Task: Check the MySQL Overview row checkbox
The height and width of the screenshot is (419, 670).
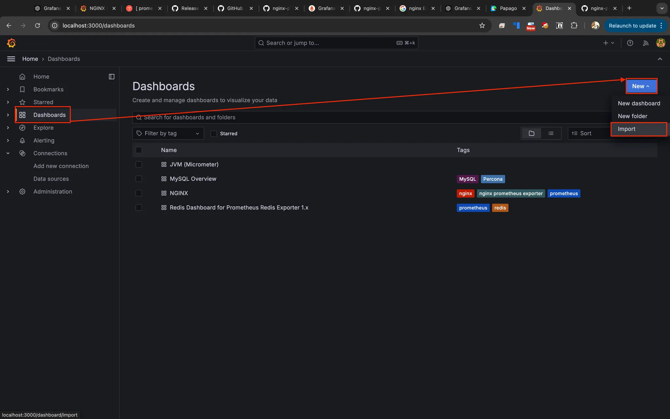Action: pyautogui.click(x=139, y=179)
